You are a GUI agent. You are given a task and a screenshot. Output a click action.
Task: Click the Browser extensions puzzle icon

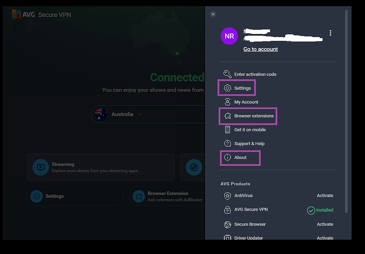227,116
